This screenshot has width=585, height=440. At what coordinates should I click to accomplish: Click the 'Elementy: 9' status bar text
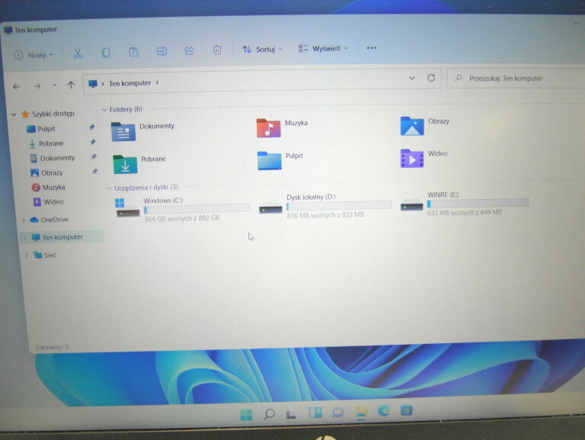point(53,348)
